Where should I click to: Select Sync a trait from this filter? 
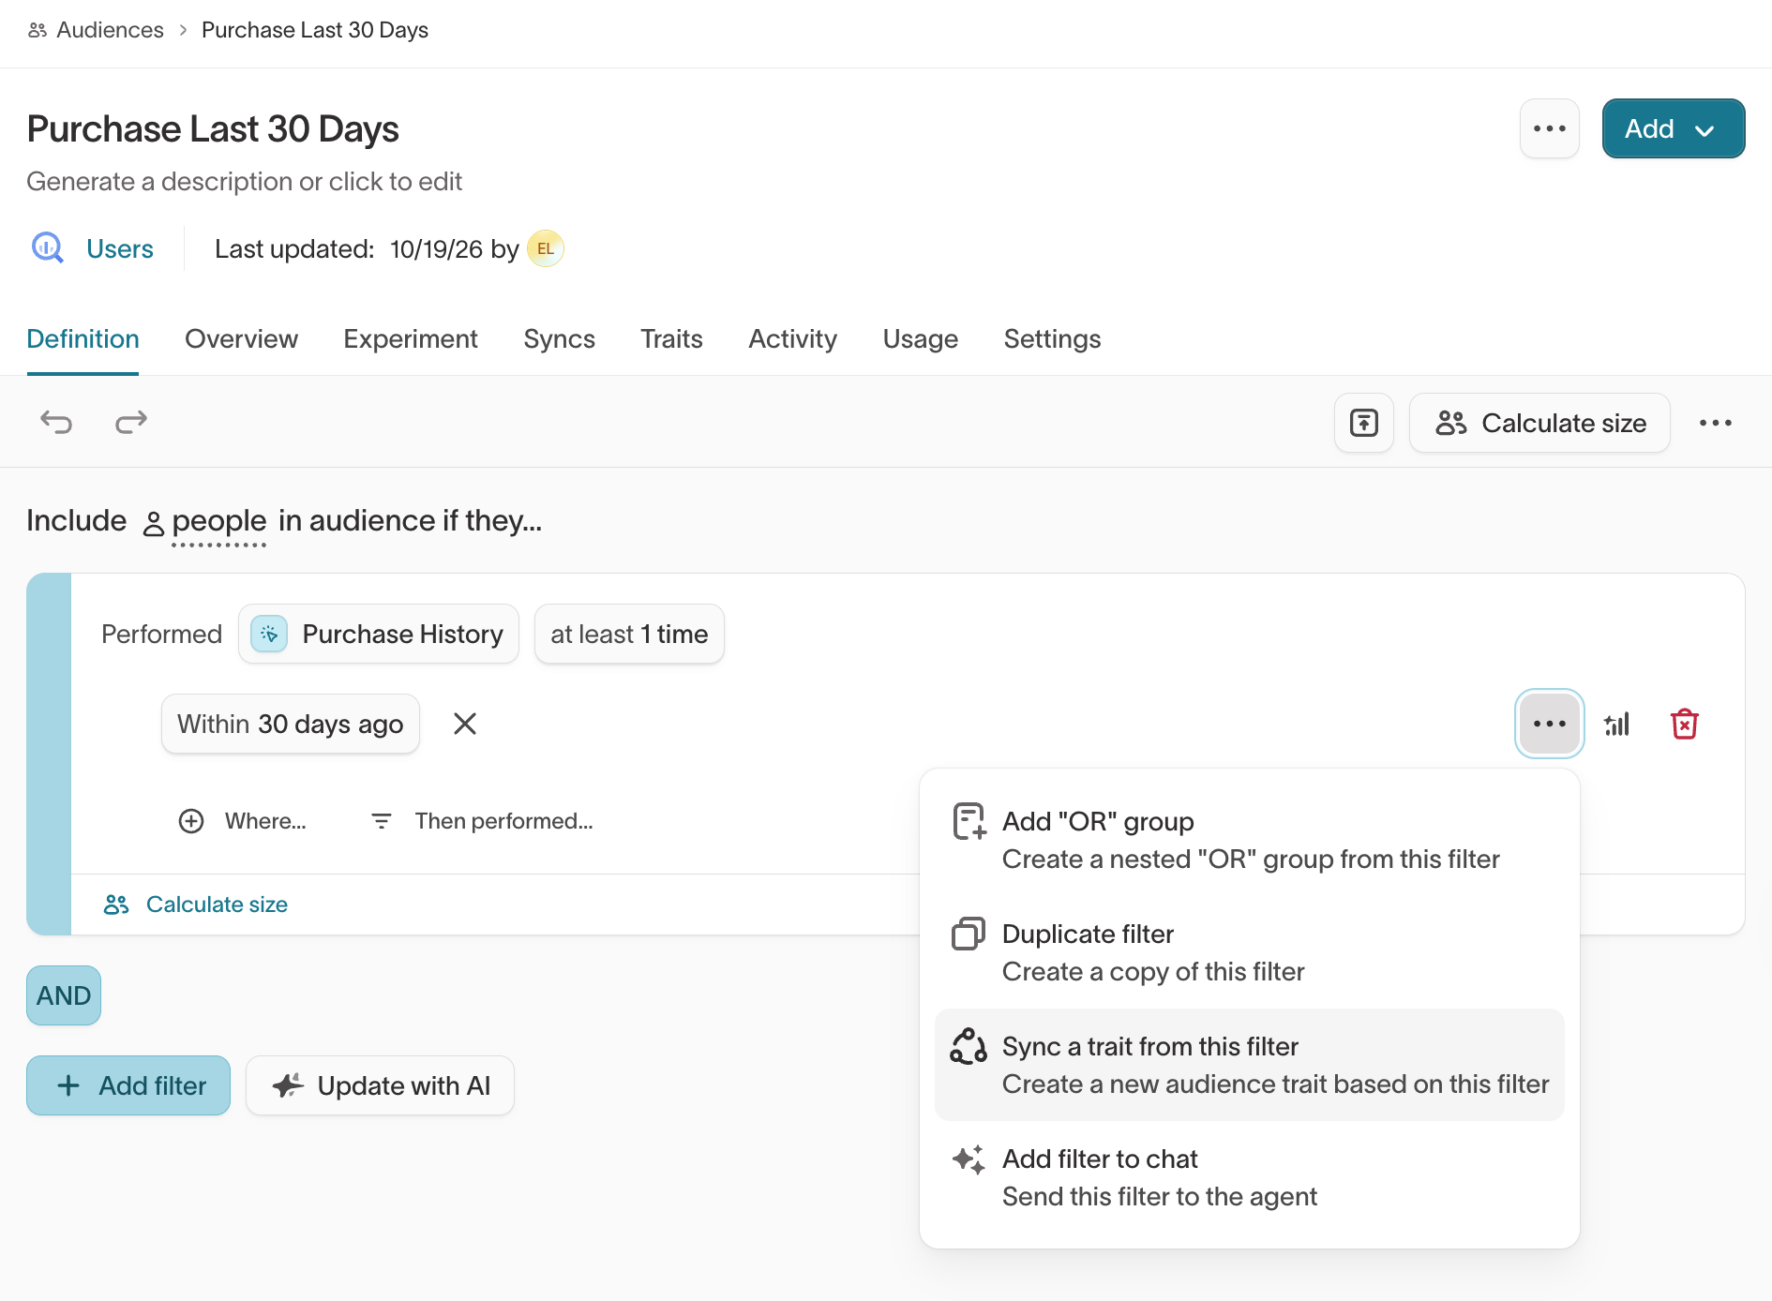[x=1250, y=1065]
